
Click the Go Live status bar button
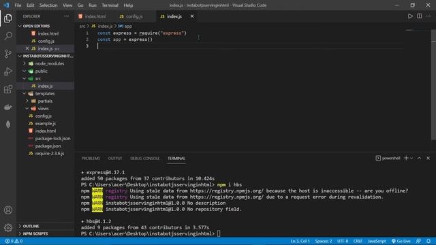401,241
